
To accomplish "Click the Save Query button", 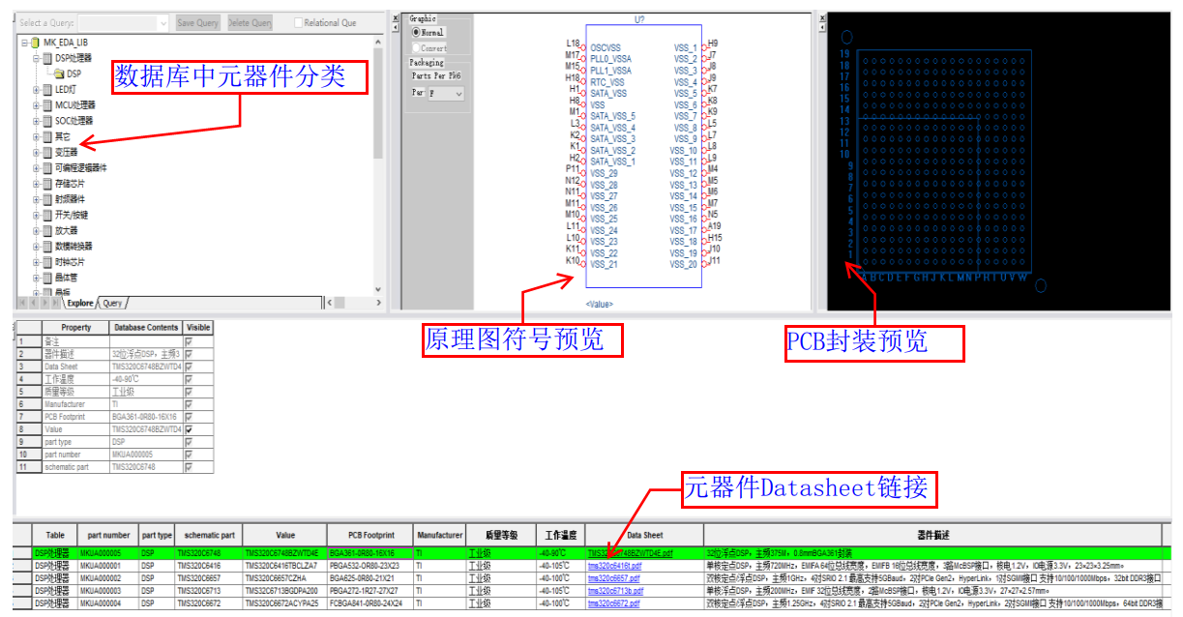I will click(x=196, y=22).
